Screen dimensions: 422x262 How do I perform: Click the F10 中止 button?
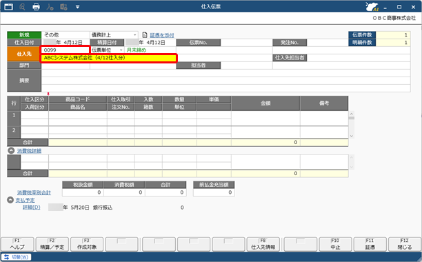coord(335,244)
